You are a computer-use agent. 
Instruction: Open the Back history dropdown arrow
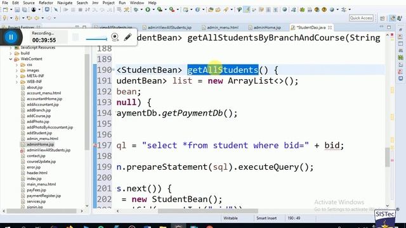43,18
